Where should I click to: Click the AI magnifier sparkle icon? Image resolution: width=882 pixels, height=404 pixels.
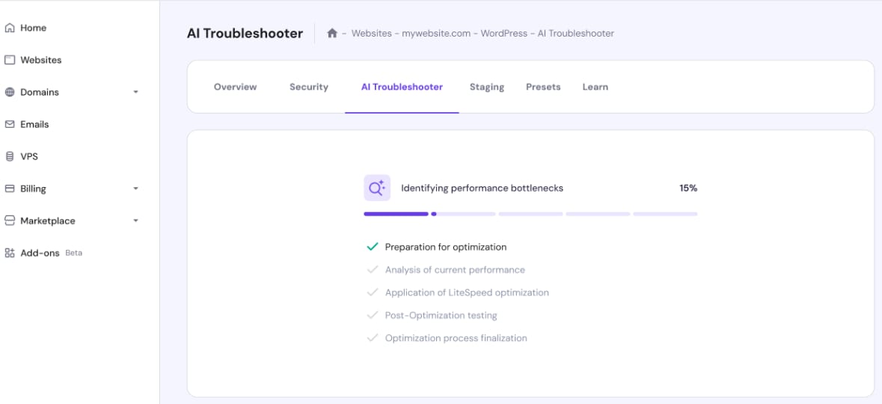377,189
